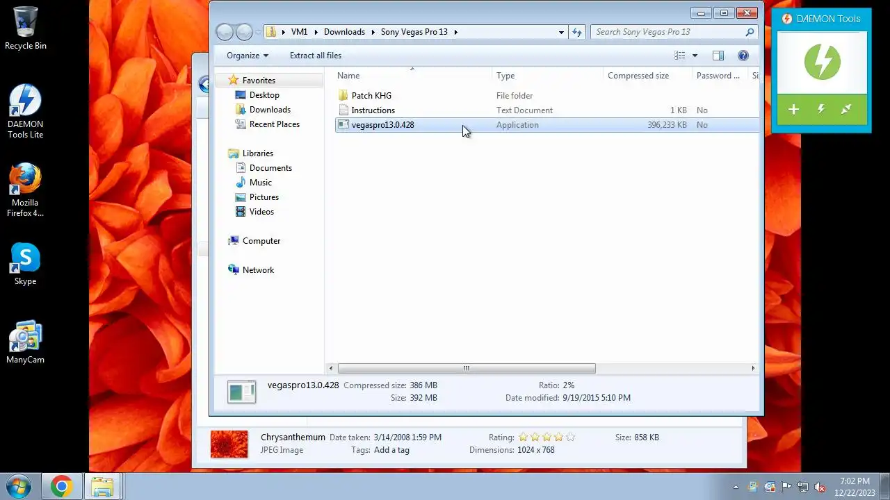Click the Downloads breadcrumb segment

pos(344,32)
